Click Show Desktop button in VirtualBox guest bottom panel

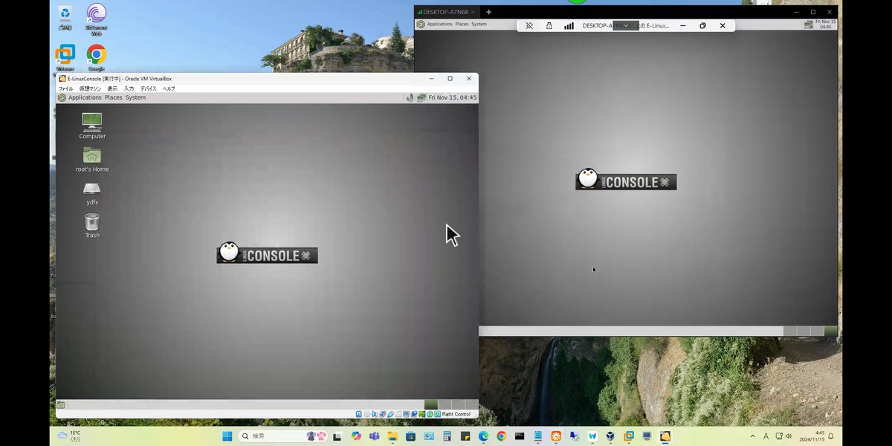pos(61,405)
